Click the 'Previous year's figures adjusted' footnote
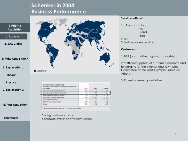Viewport: 188px width, 141px height. click(x=62, y=108)
